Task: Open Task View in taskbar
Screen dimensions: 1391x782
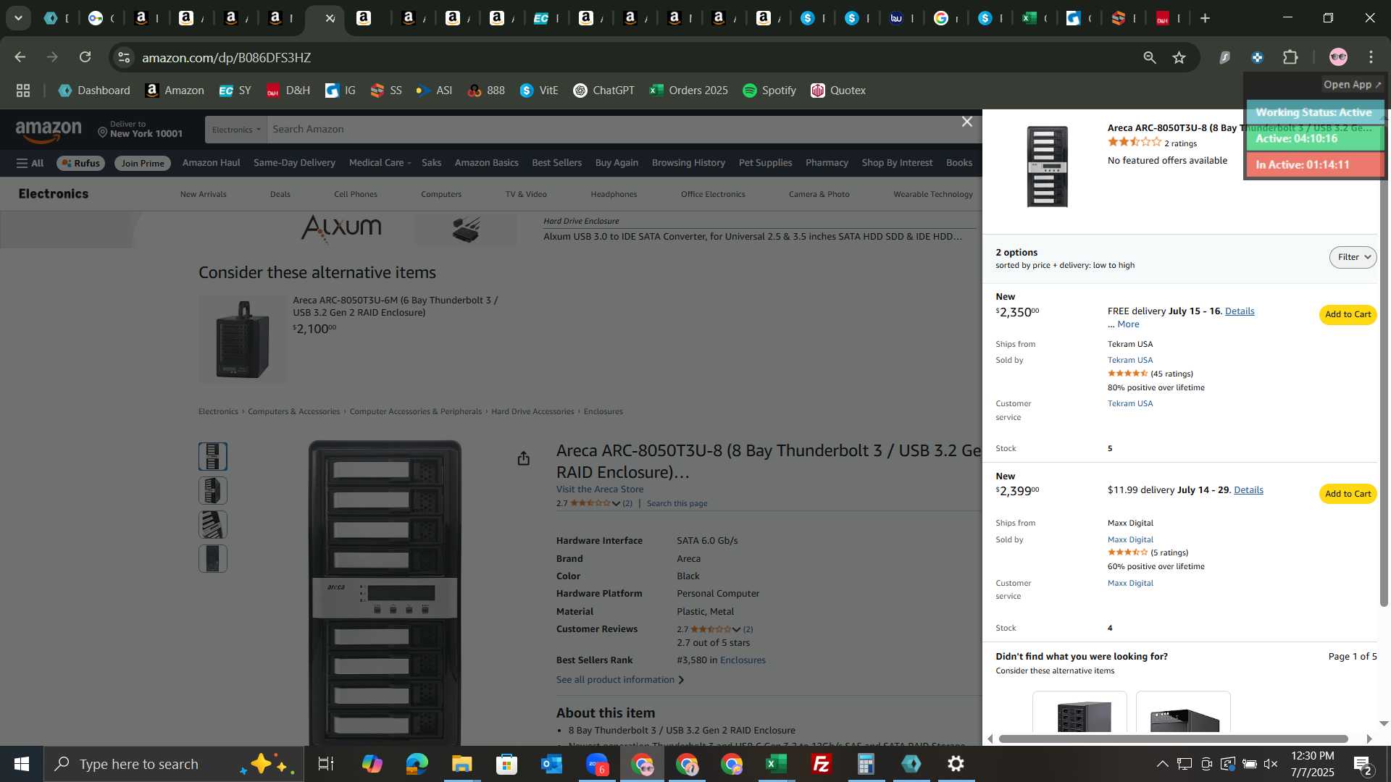Action: 326,764
